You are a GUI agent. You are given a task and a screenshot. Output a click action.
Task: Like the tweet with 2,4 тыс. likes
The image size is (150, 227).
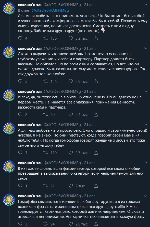(x=71, y=114)
